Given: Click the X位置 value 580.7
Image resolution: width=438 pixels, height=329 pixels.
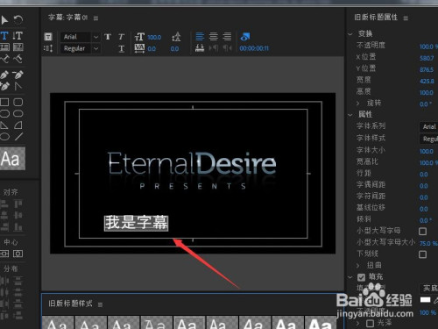Looking at the screenshot, I should pos(427,58).
